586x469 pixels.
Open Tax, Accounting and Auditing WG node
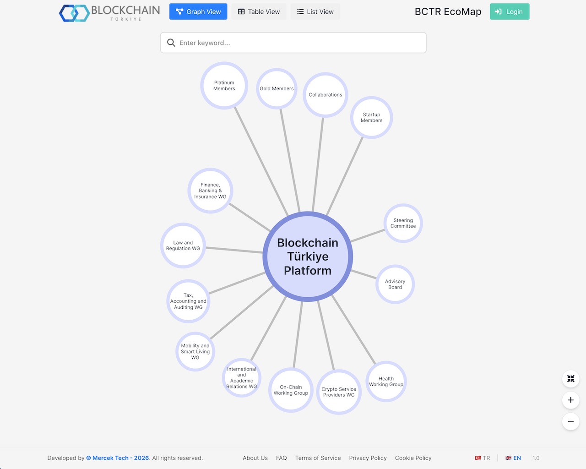(188, 301)
